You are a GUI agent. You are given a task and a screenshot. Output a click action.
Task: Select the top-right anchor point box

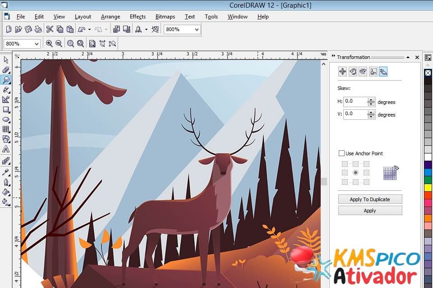tap(366, 164)
